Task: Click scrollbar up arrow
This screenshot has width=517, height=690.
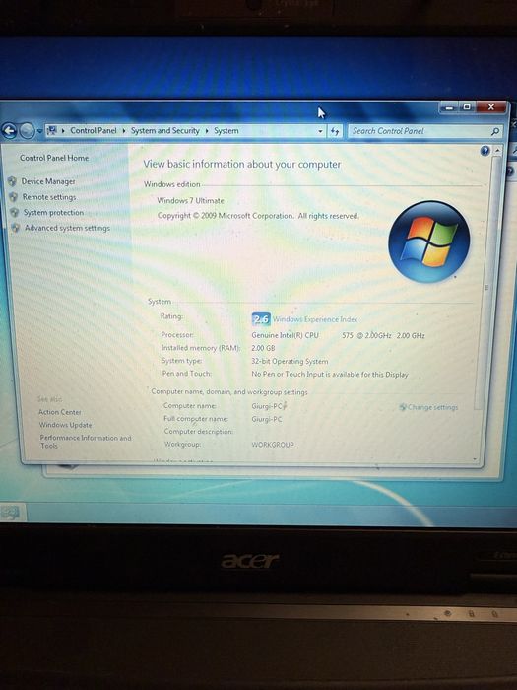Action: 497,151
